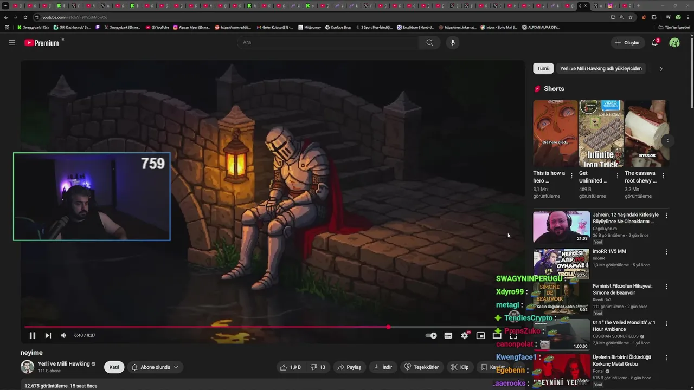Open Konfuse Shop bookmark
This screenshot has height=390, width=694.
point(338,27)
